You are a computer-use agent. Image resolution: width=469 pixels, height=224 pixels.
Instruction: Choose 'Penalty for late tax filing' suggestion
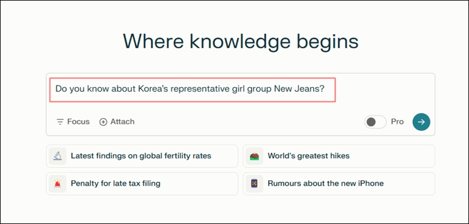pyautogui.click(x=142, y=183)
